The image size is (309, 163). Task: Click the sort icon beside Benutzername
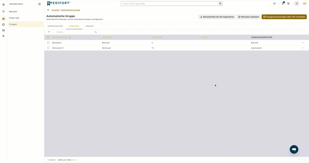pos(70,37)
